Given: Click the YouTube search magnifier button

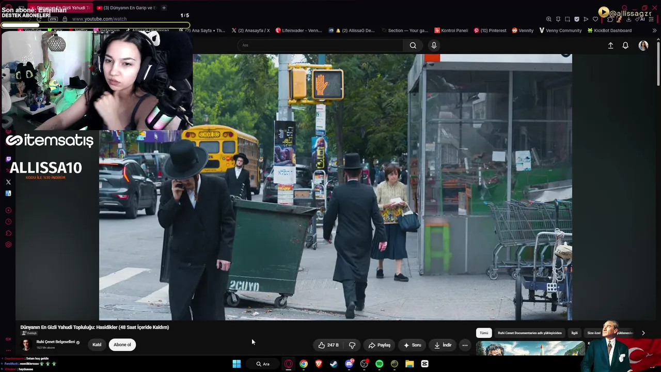Looking at the screenshot, I should point(413,45).
